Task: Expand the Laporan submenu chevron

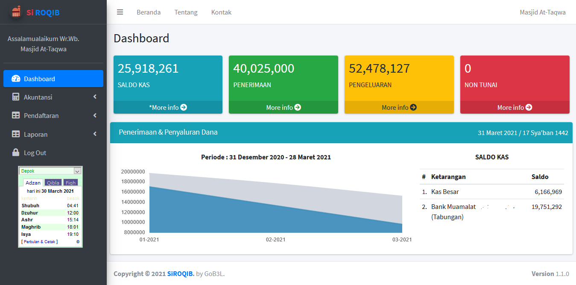Action: click(95, 134)
